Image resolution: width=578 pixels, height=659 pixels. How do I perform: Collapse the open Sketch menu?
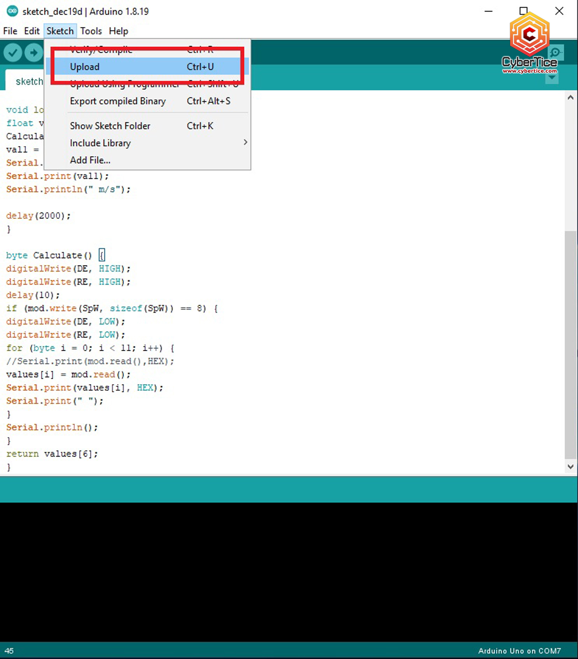coord(60,31)
